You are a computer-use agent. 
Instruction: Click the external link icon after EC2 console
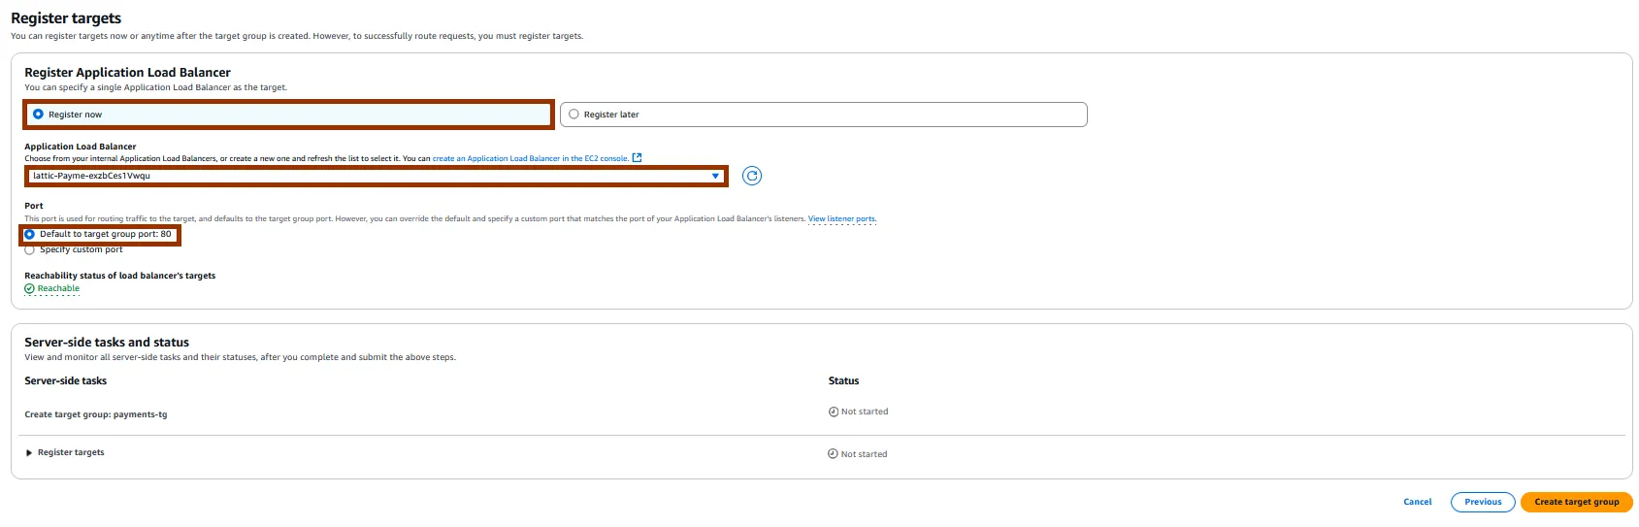coord(638,158)
